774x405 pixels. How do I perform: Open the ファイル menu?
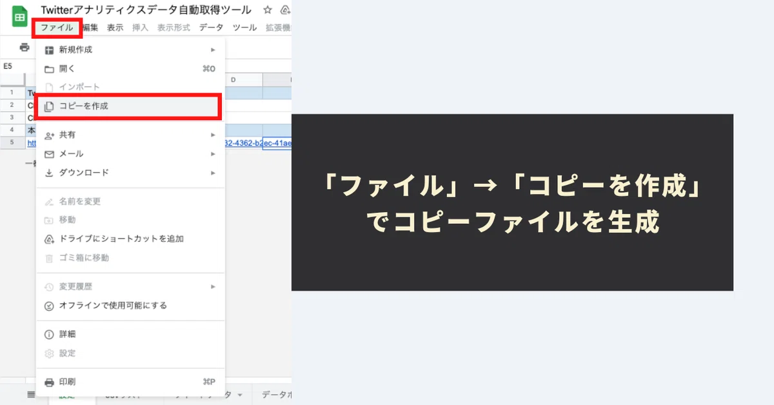point(57,28)
